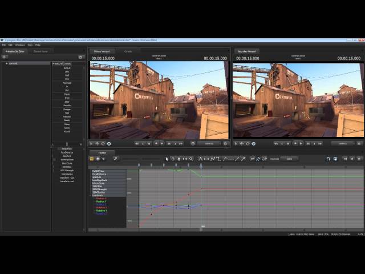Click record button in secondary viewport

tap(295, 144)
